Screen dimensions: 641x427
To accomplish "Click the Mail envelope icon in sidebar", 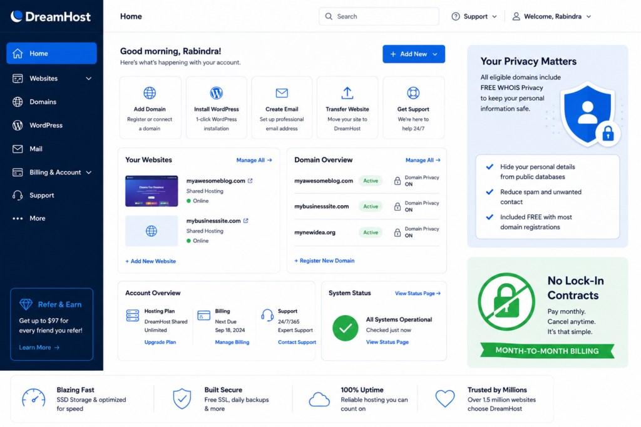I will click(x=18, y=149).
